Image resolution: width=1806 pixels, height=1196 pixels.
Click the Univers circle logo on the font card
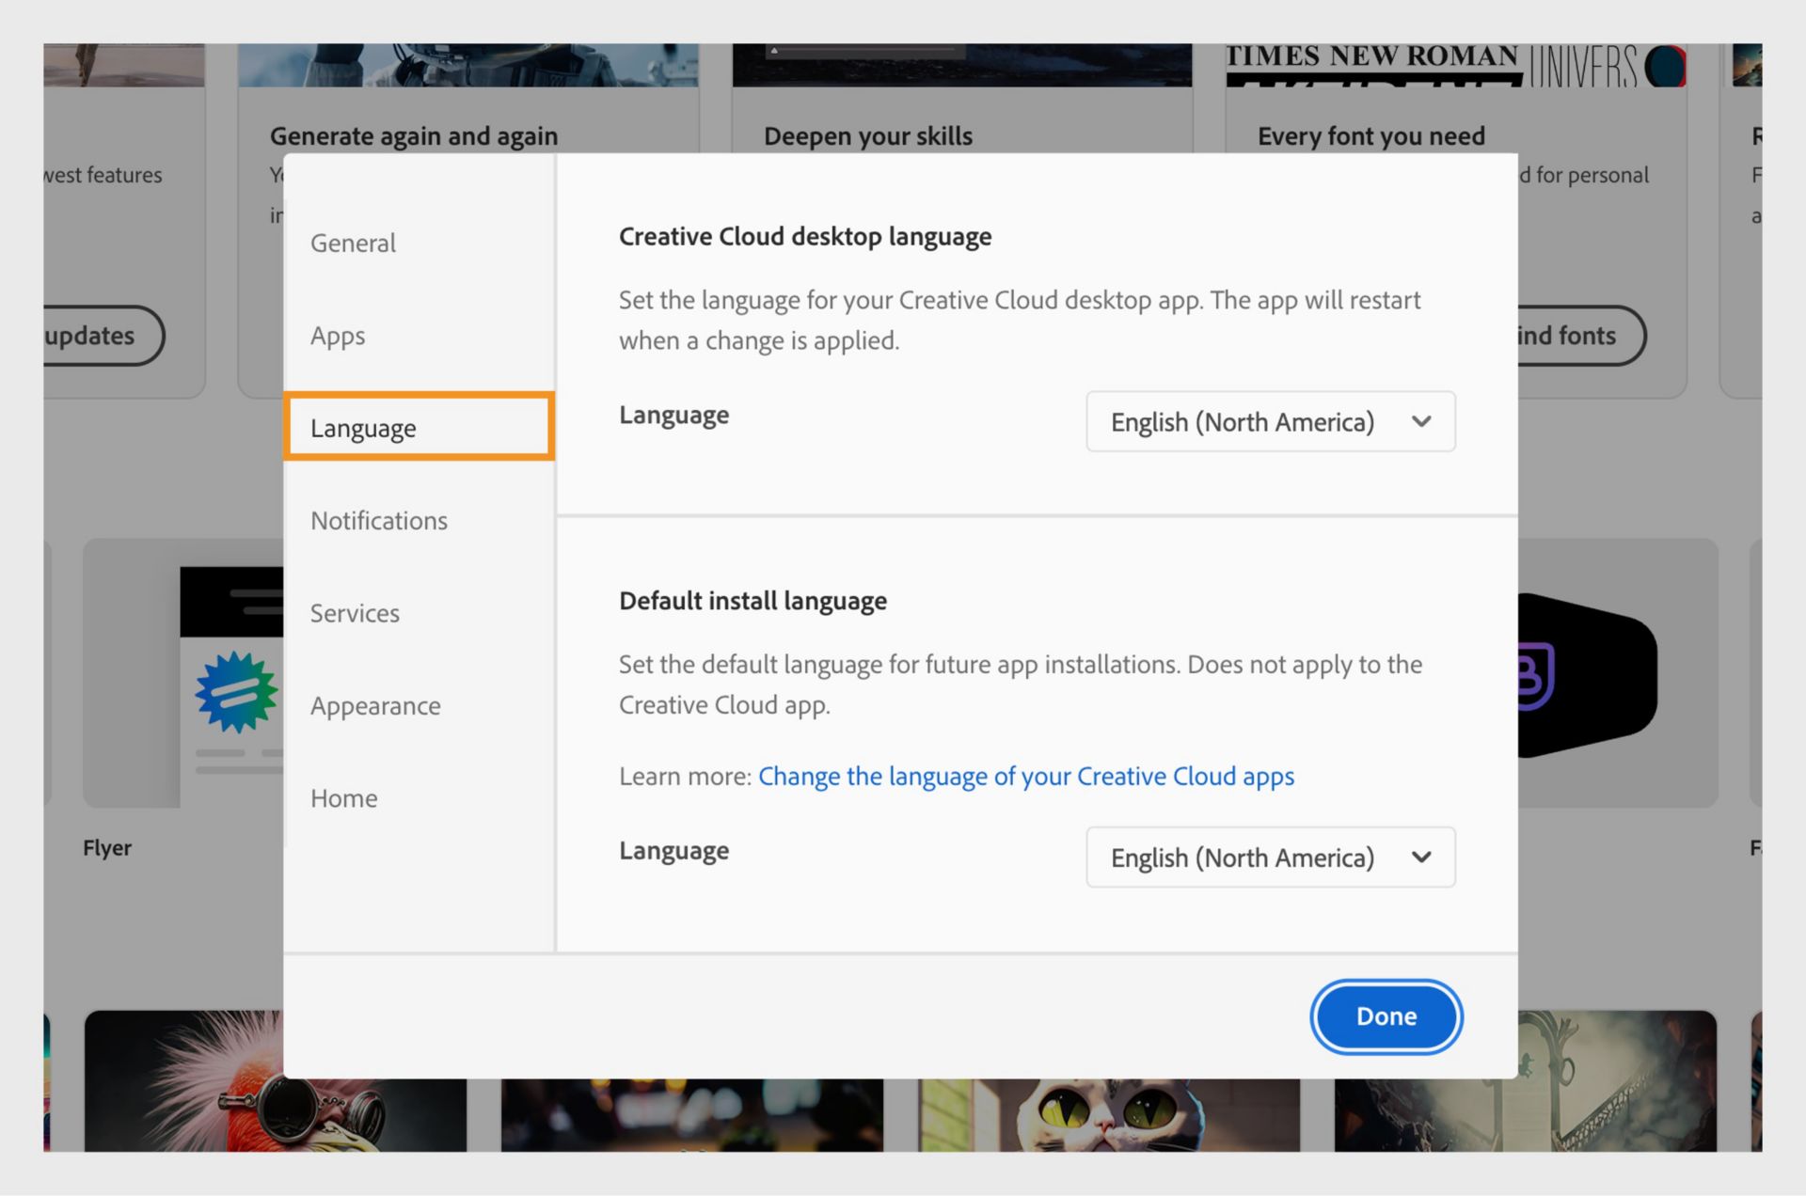pyautogui.click(x=1665, y=66)
